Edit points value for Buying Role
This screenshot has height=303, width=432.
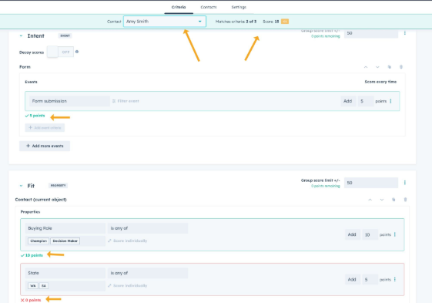coord(370,234)
